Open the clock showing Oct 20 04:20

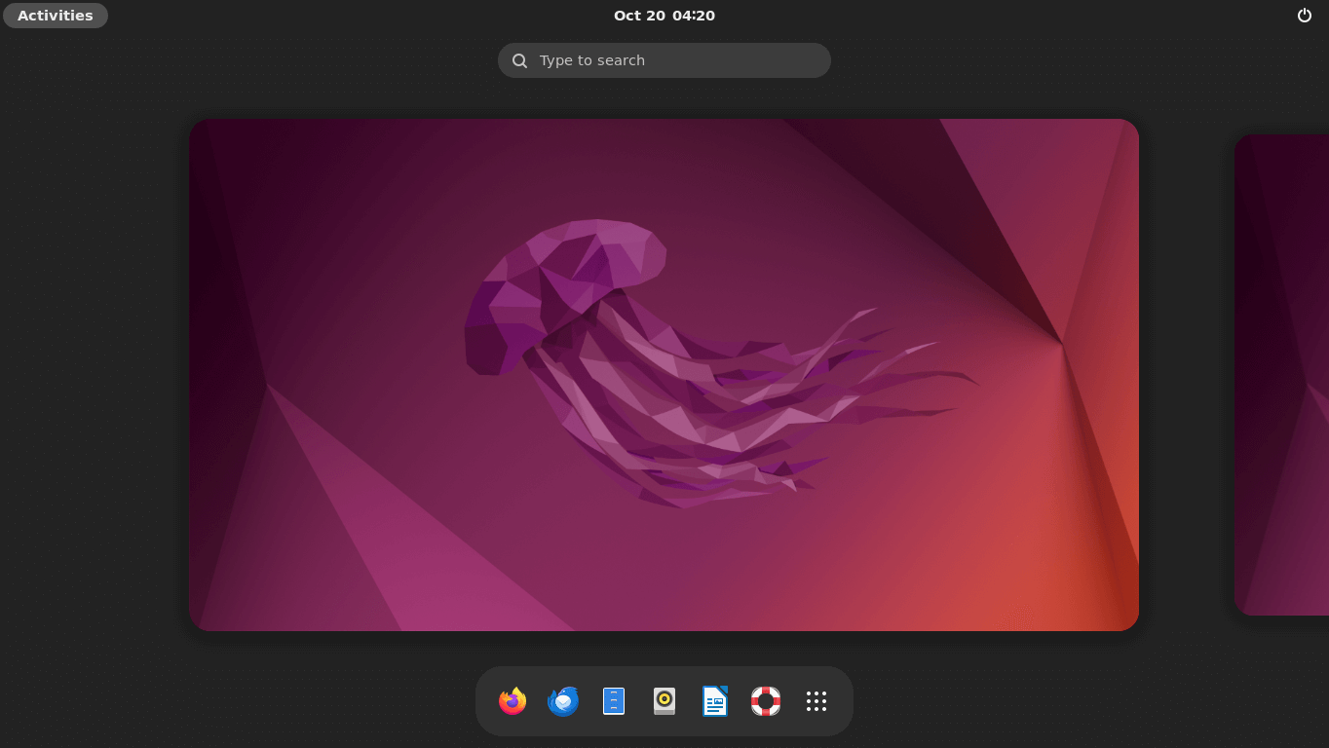[664, 16]
